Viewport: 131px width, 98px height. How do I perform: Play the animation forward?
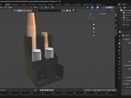(x=48, y=90)
